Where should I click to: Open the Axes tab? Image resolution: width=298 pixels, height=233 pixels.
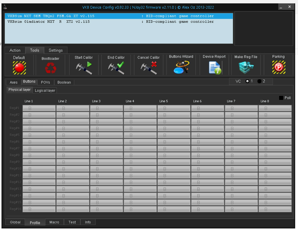14,82
